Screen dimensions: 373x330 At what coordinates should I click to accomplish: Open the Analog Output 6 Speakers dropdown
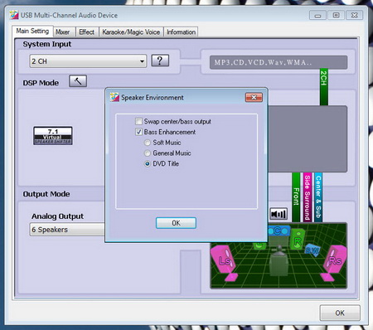tap(67, 230)
